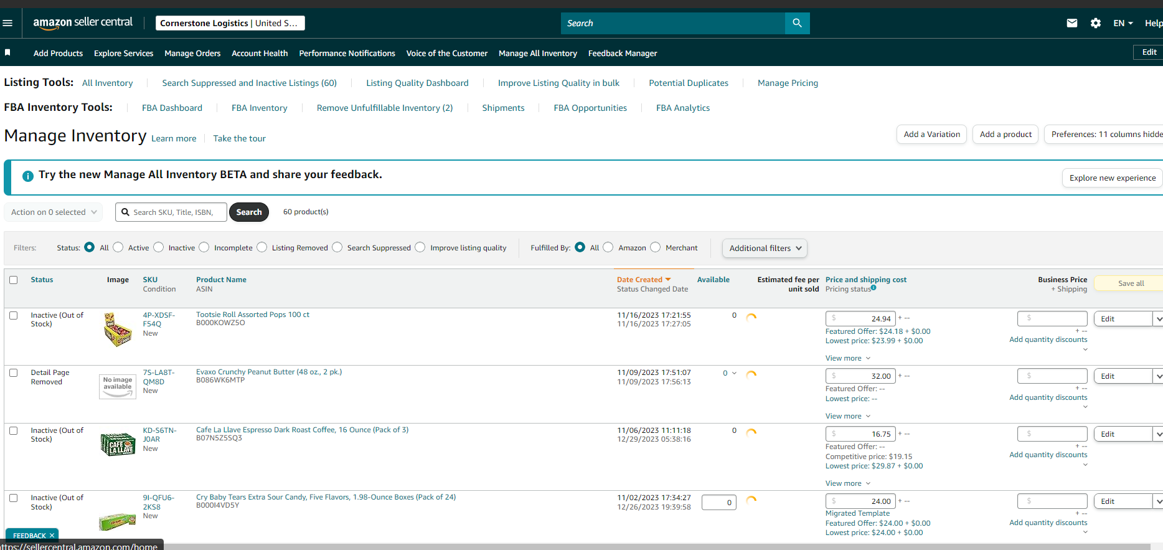This screenshot has width=1163, height=550.
Task: Open Performance Notifications menu item
Action: 347,54
